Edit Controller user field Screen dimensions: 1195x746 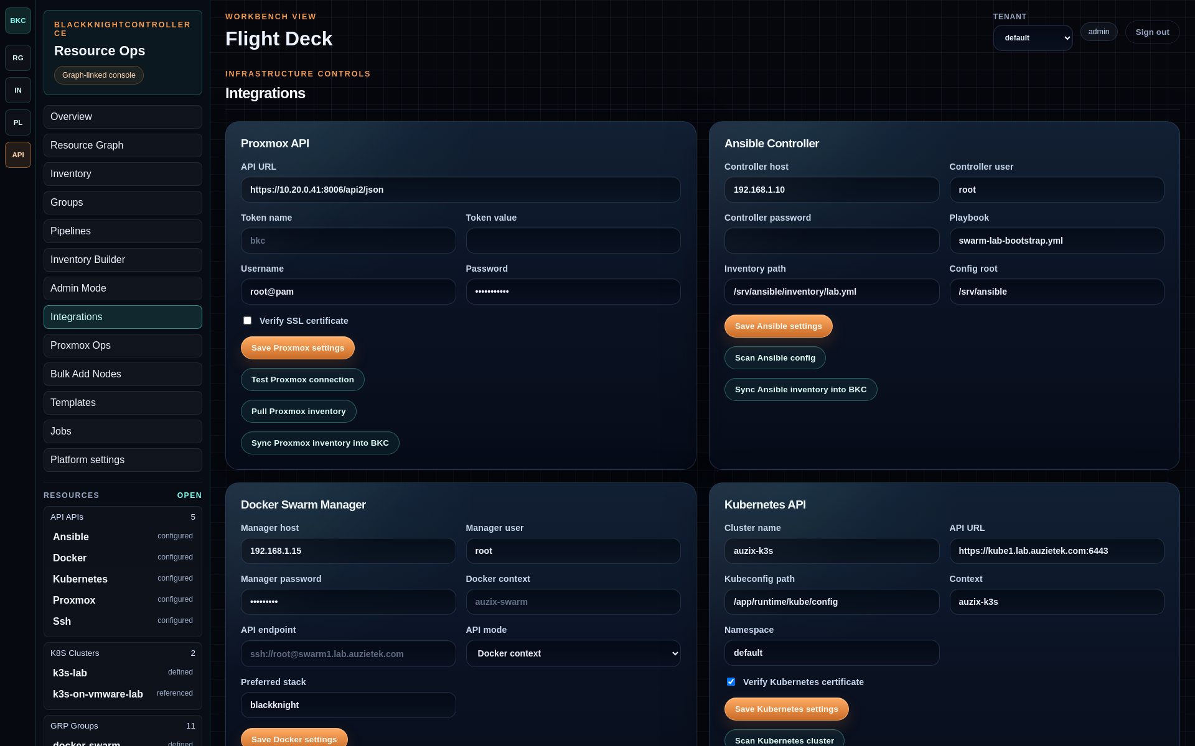pyautogui.click(x=1057, y=190)
